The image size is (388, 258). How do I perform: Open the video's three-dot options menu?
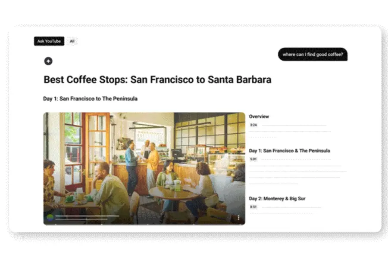coord(238,218)
